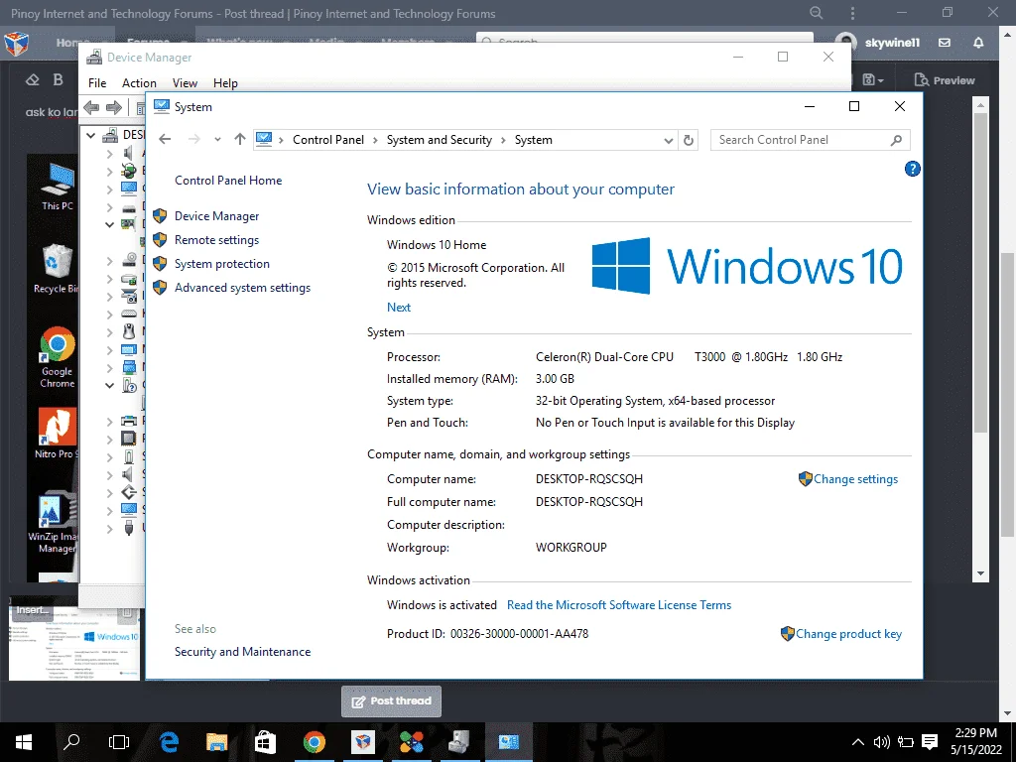The width and height of the screenshot is (1016, 762).
Task: Click the eraser remove-formatting icon in forum editor
Action: [x=33, y=79]
